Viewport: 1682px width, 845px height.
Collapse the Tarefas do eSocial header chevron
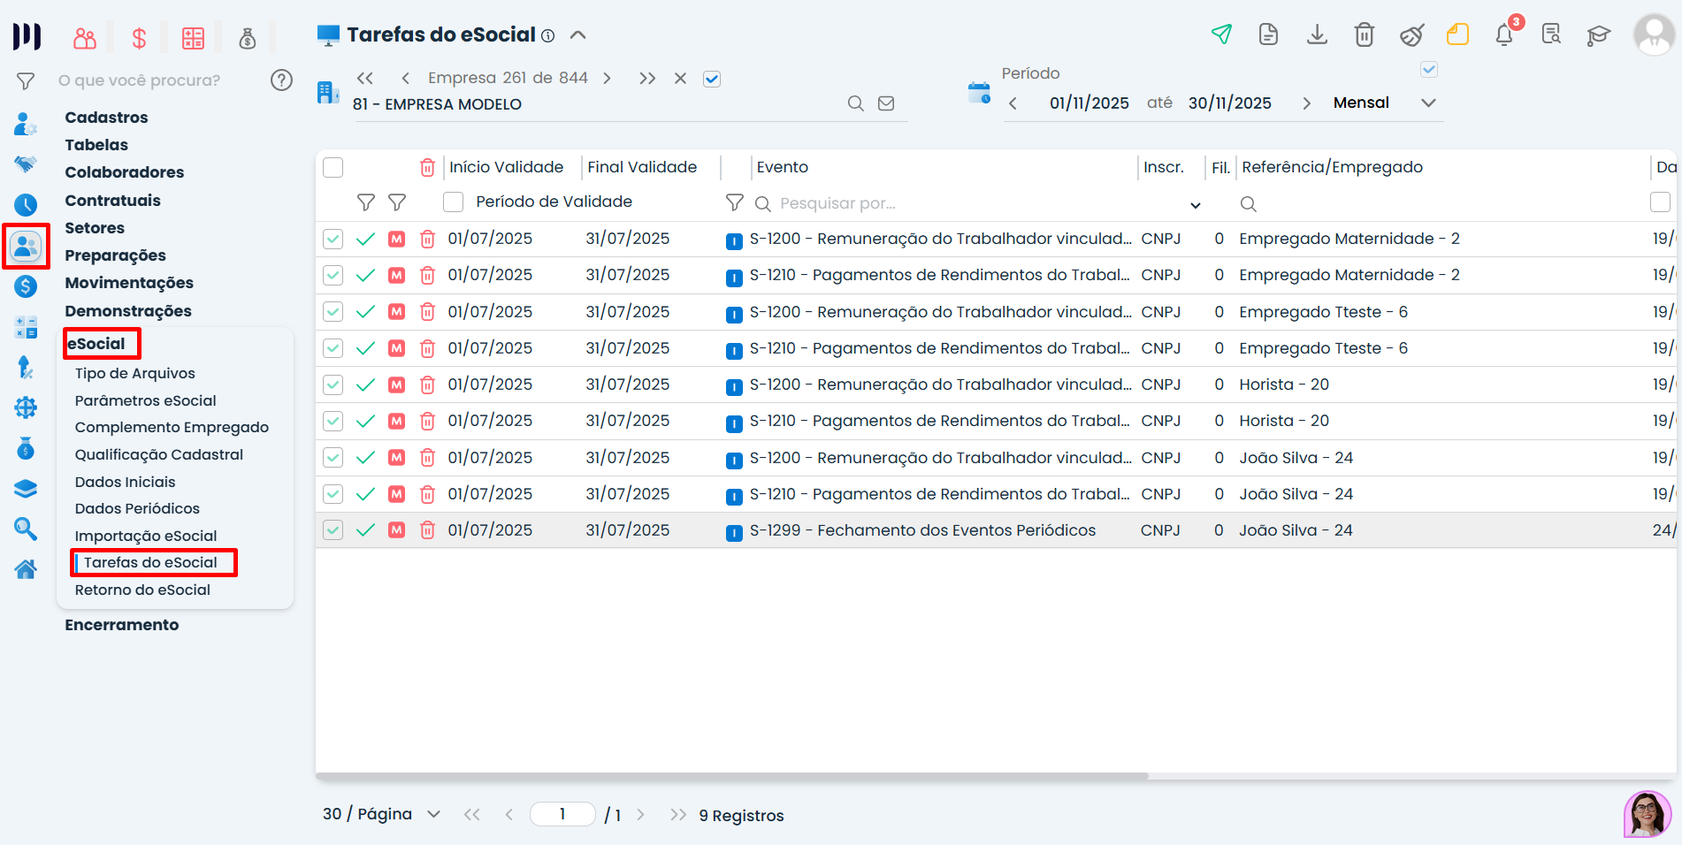(578, 35)
